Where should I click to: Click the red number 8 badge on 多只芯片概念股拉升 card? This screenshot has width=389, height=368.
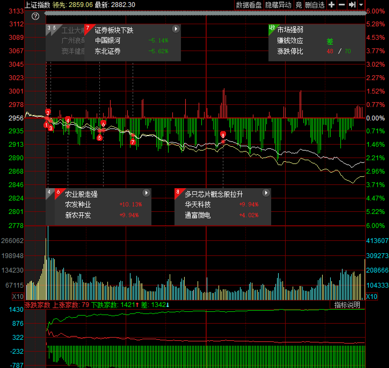coord(178,192)
